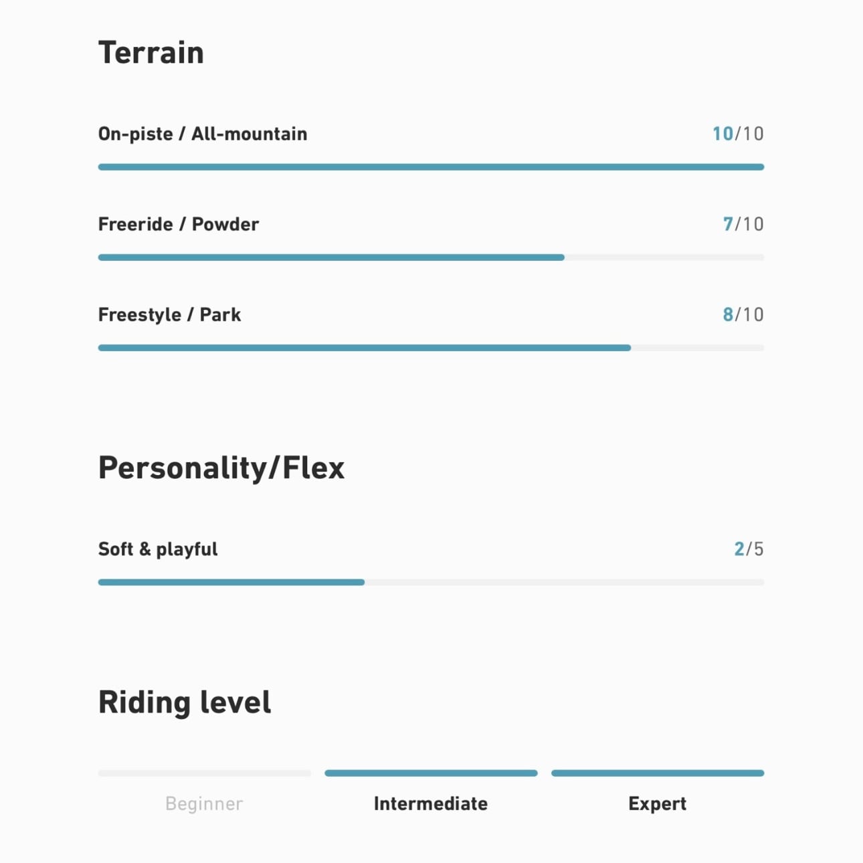This screenshot has height=863, width=863.
Task: Click the Beginner level bar segment
Action: (204, 773)
